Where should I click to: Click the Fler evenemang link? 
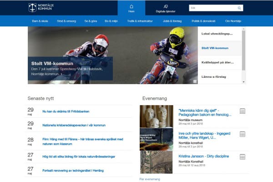click(150, 179)
